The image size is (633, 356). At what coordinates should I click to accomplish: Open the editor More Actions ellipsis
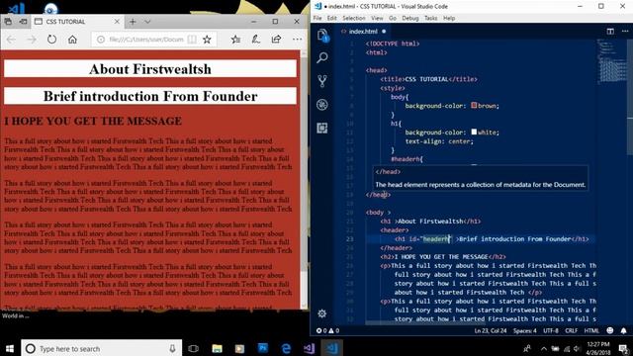point(624,31)
